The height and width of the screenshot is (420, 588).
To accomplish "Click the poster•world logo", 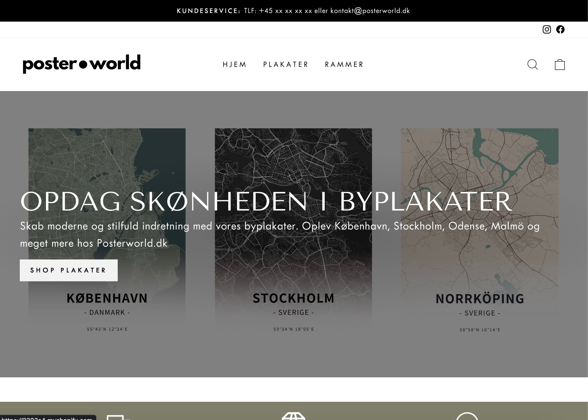I will (x=82, y=63).
